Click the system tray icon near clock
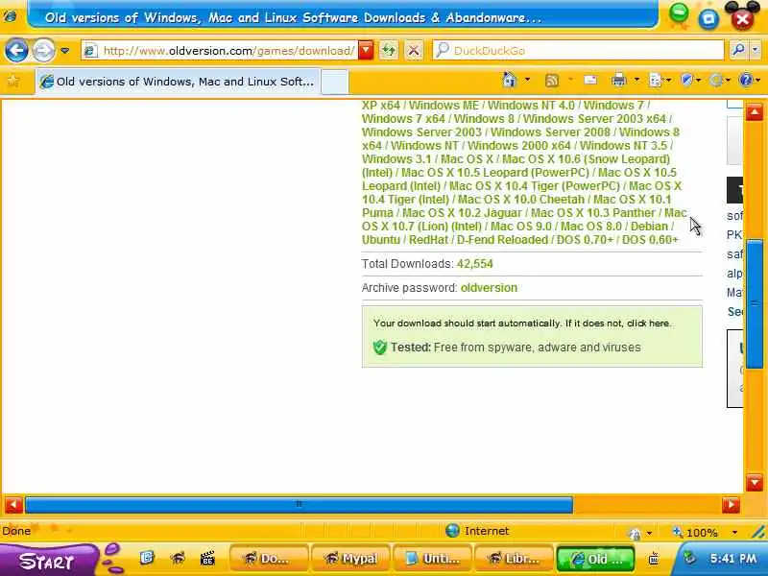The height and width of the screenshot is (576, 768). 690,558
